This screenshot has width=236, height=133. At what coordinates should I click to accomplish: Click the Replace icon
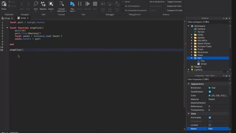pos(43,4)
